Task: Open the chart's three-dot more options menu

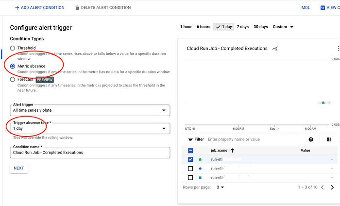Action: click(x=338, y=49)
